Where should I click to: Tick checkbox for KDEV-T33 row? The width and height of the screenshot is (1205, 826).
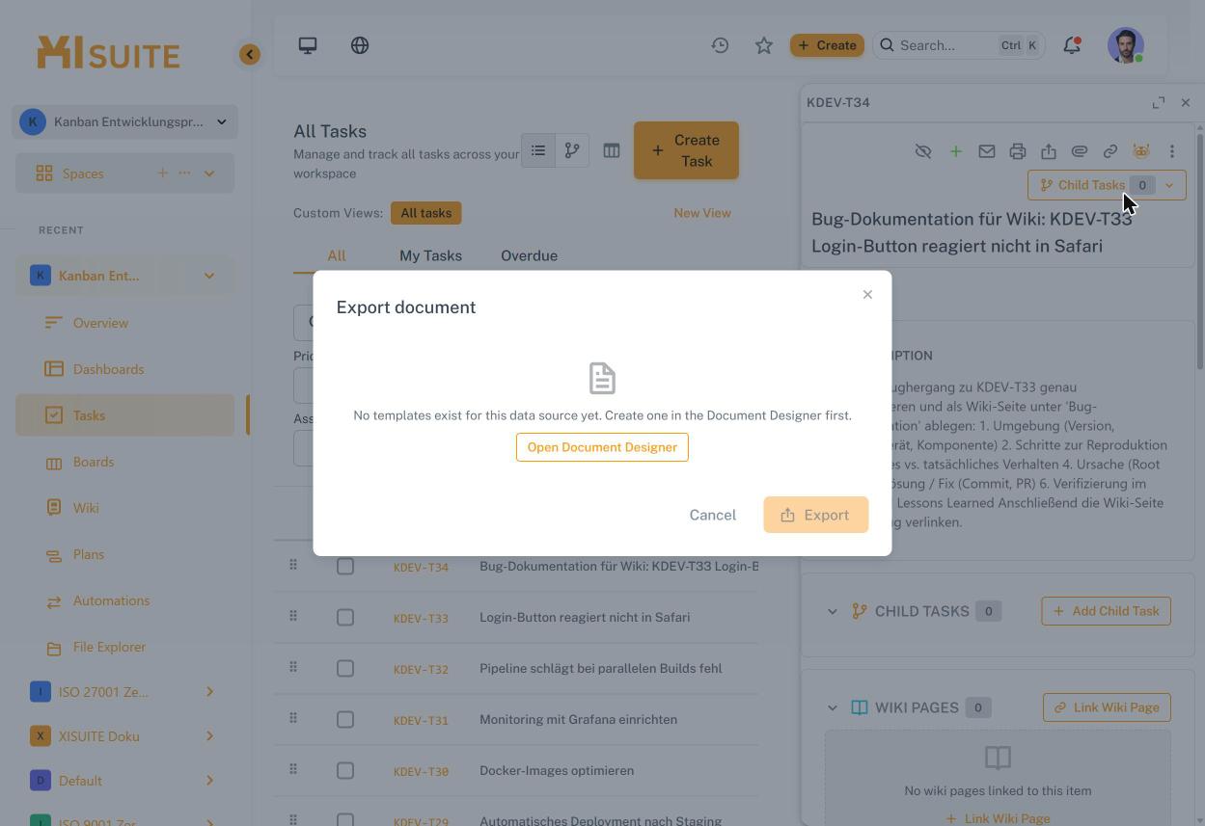pyautogui.click(x=345, y=618)
